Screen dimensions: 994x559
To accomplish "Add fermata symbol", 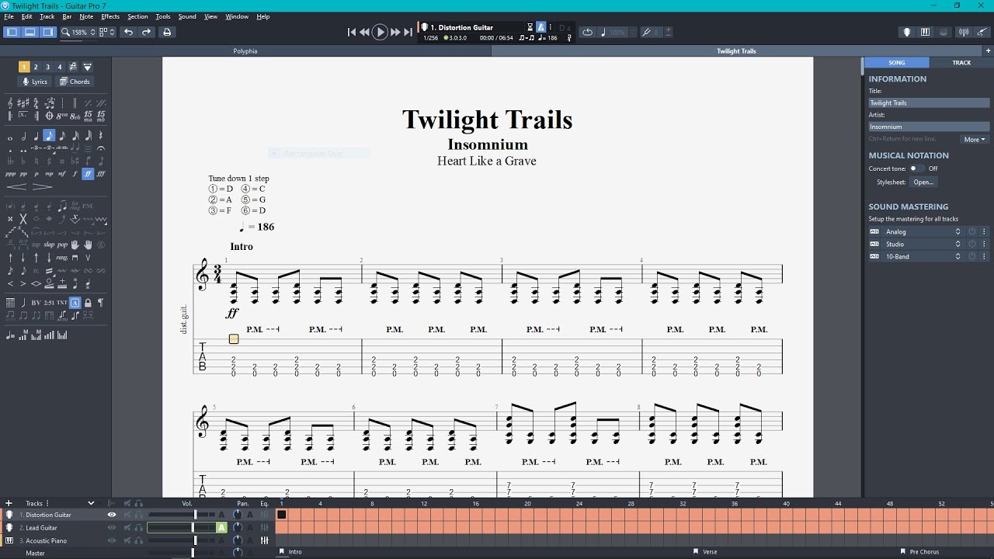I will coord(101,148).
